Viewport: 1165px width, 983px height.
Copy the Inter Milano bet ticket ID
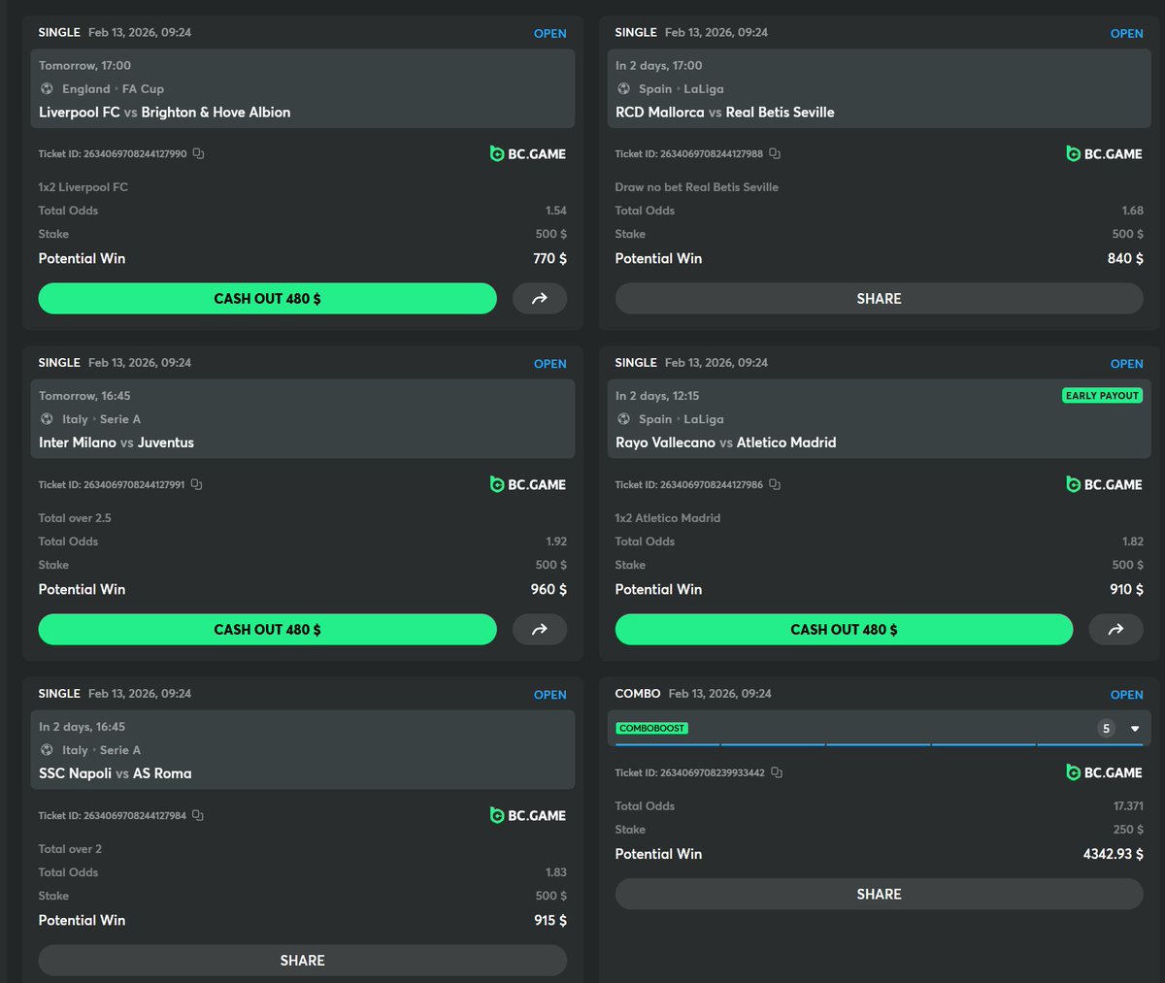click(x=197, y=484)
